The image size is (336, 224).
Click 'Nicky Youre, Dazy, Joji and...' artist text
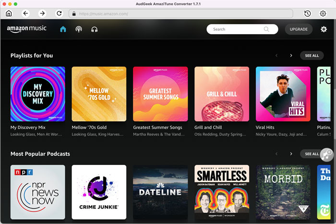point(281,134)
